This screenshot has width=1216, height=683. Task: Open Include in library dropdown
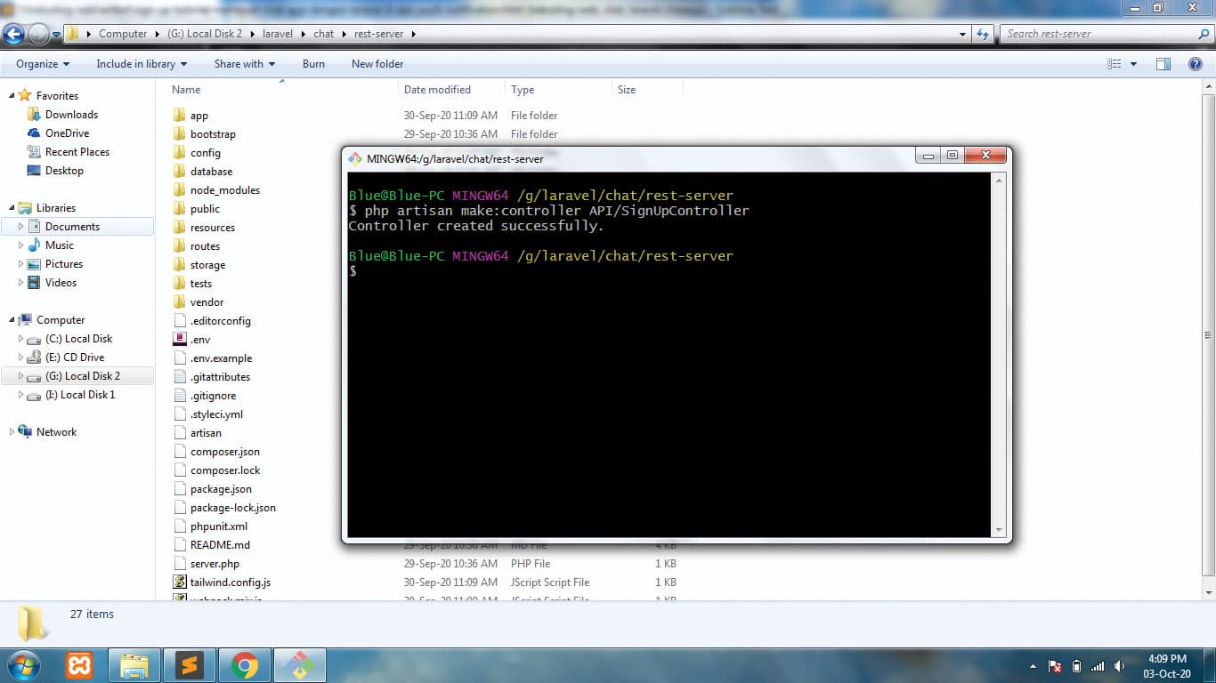click(x=142, y=64)
